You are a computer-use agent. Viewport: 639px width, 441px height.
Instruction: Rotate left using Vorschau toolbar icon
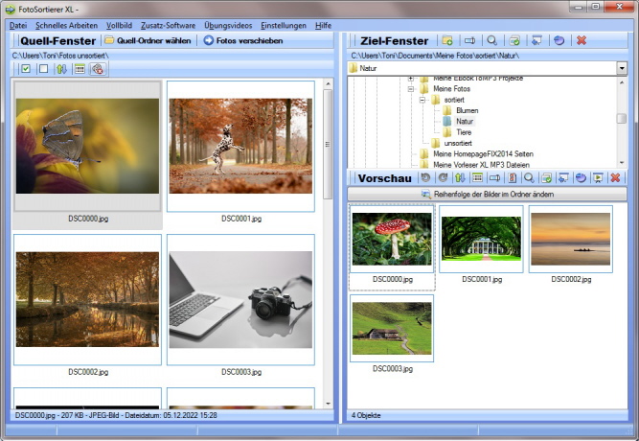point(426,178)
